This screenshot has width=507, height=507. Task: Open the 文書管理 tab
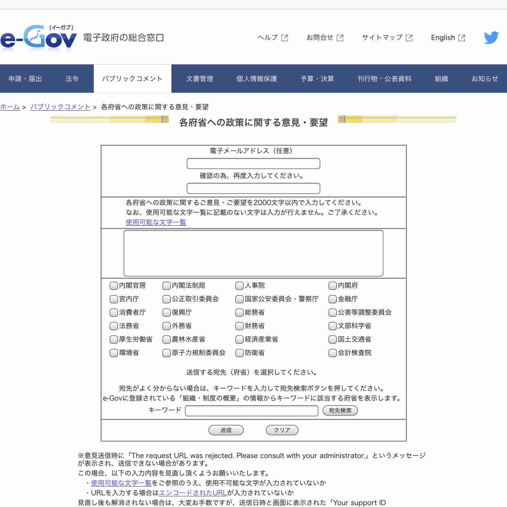[x=200, y=78]
